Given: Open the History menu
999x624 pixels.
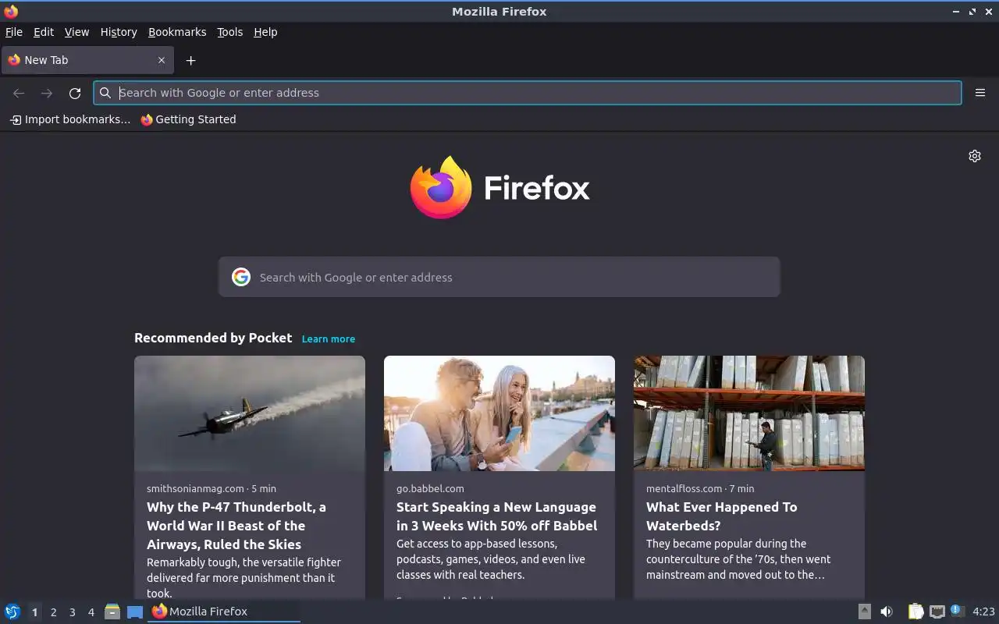Looking at the screenshot, I should (119, 32).
